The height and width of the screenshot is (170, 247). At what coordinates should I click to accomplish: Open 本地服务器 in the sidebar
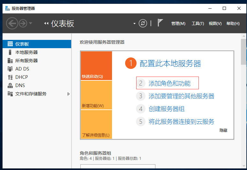coord(37,52)
